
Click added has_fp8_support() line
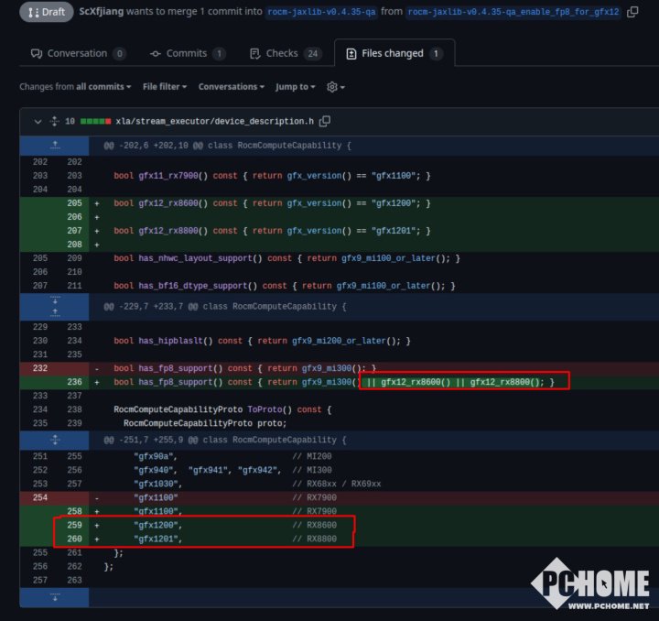(x=334, y=382)
